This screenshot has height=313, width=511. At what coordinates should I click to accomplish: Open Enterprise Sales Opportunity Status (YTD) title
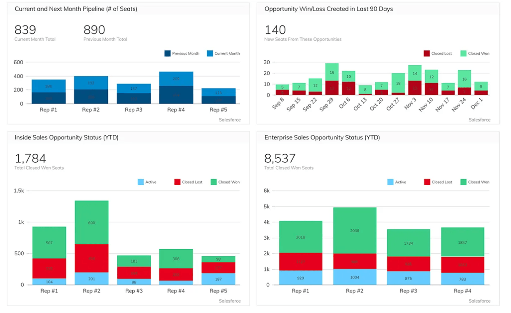click(322, 137)
